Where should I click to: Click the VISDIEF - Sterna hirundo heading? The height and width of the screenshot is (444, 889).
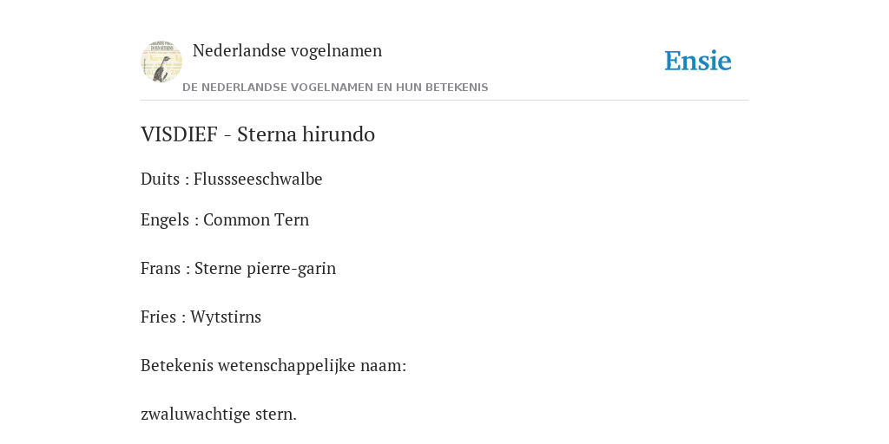(x=257, y=134)
